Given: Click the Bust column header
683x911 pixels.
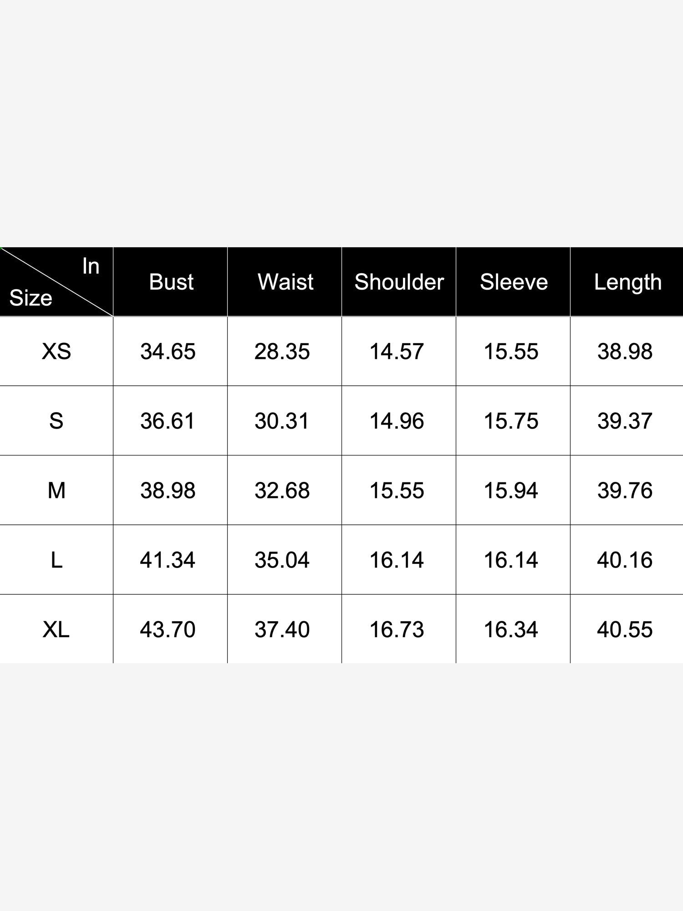Looking at the screenshot, I should (x=171, y=282).
